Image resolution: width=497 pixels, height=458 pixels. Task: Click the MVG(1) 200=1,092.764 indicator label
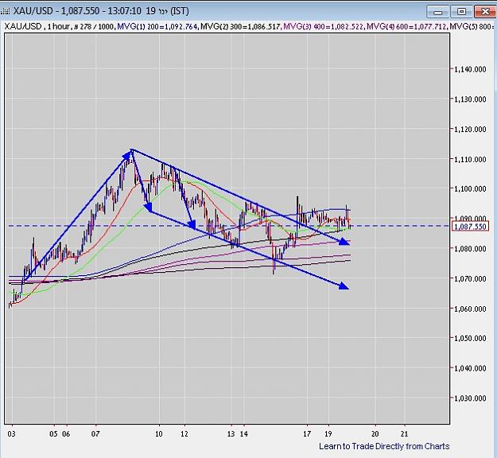(x=157, y=26)
